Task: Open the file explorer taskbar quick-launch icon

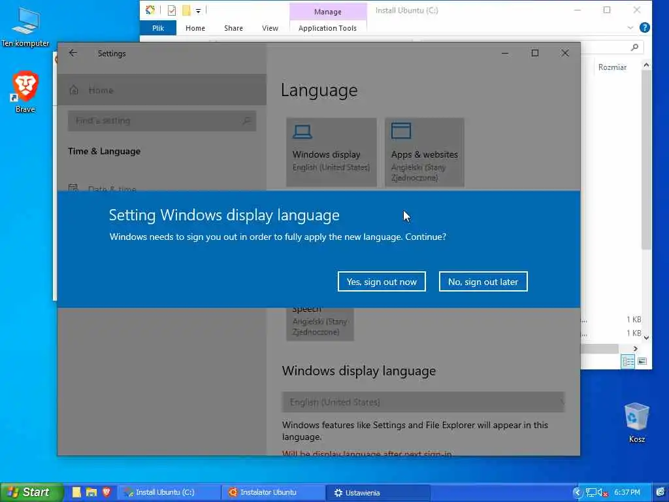Action: coord(91,492)
